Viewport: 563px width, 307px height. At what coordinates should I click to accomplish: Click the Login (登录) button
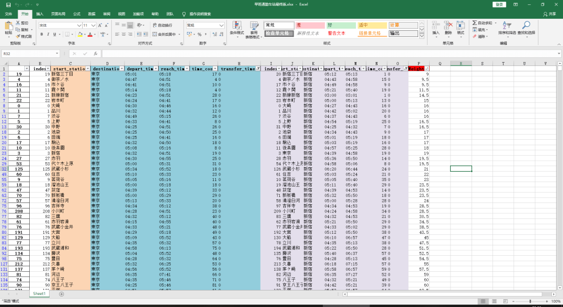tap(500, 4)
